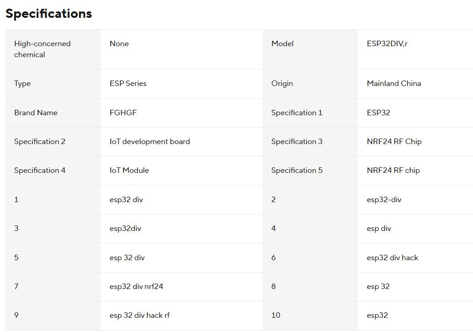Select the esp div value in row 4
The image size is (473, 332).
[x=379, y=229]
